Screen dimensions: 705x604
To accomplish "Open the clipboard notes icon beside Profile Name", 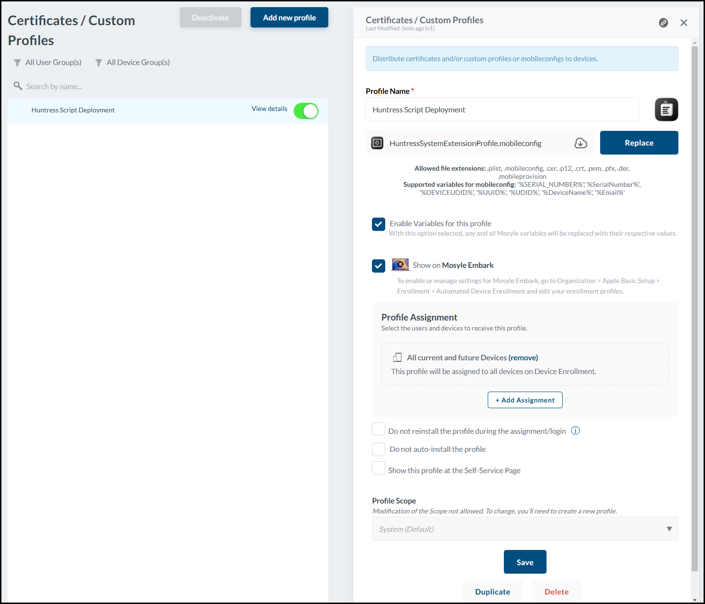I will coord(667,110).
